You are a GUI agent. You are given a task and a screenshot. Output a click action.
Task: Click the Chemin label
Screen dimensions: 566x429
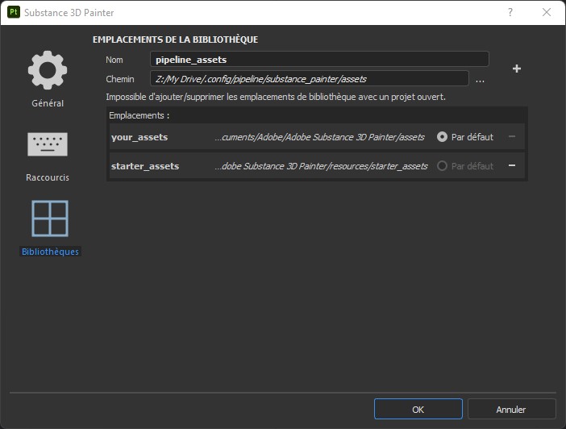click(x=120, y=79)
